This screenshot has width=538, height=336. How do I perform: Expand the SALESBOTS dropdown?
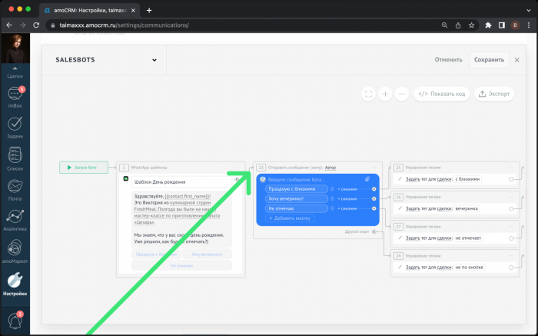154,60
